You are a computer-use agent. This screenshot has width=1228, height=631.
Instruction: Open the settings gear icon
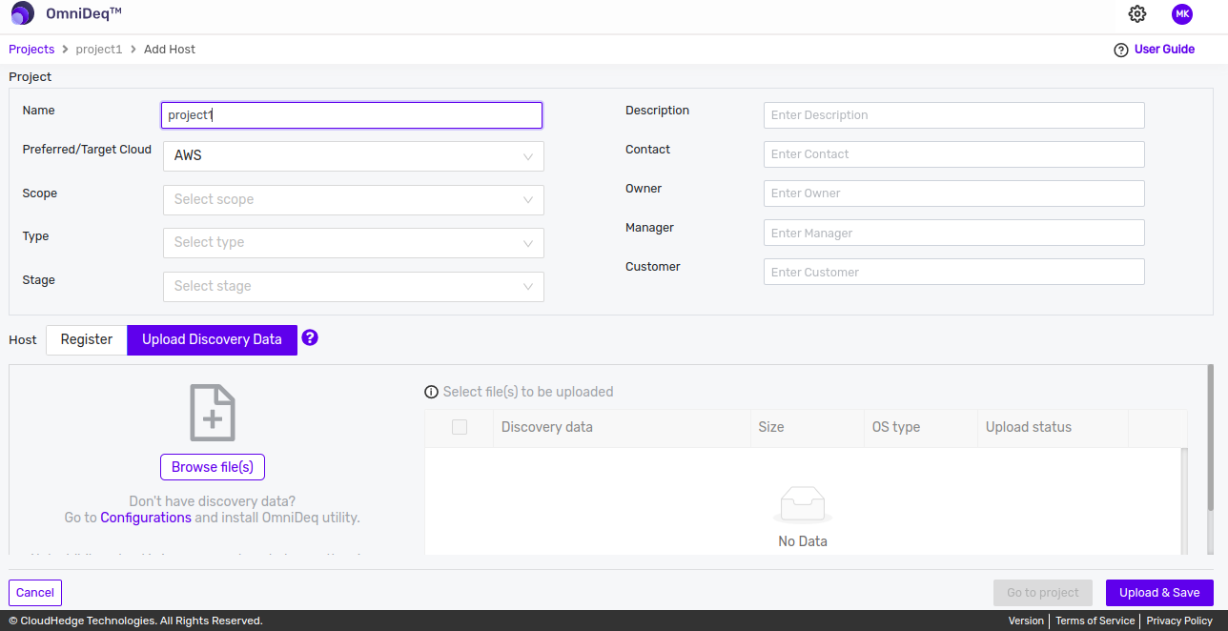(x=1136, y=13)
